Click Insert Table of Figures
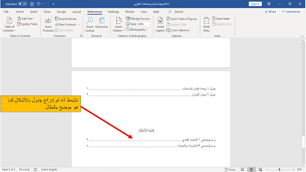This screenshot has height=172, width=306. click(x=182, y=19)
